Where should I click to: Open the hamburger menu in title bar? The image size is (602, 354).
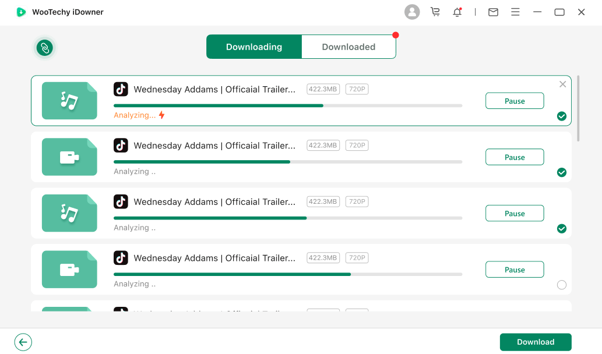(515, 12)
